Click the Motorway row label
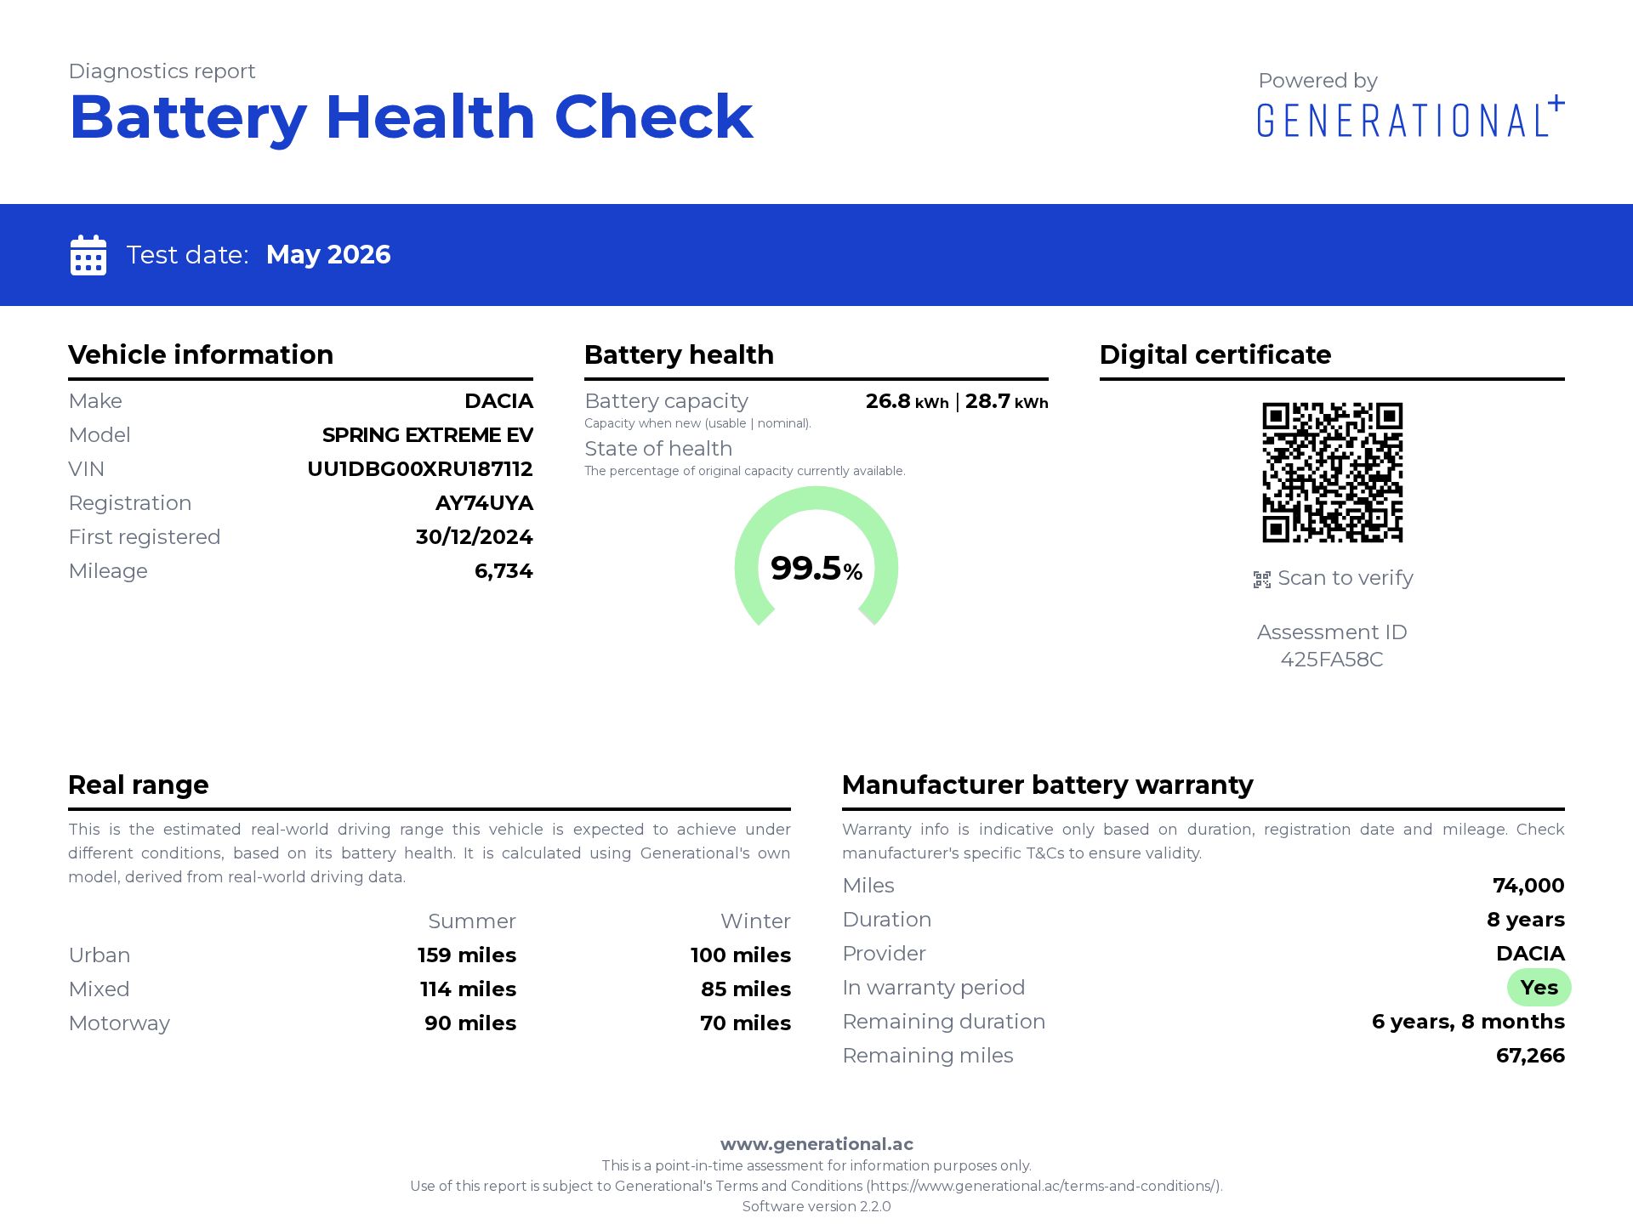The height and width of the screenshot is (1224, 1633). 119,1023
